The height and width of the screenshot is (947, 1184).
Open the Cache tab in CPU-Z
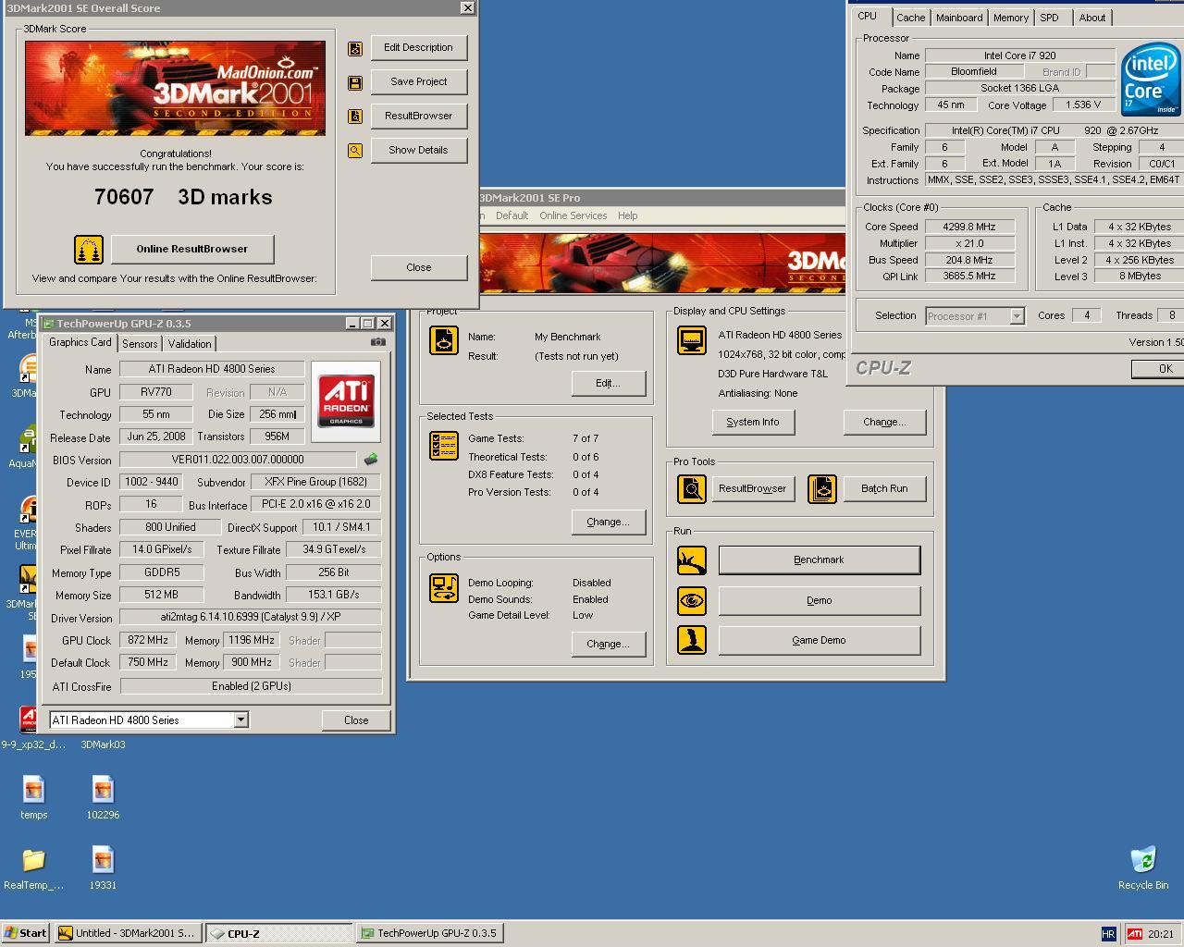point(910,18)
